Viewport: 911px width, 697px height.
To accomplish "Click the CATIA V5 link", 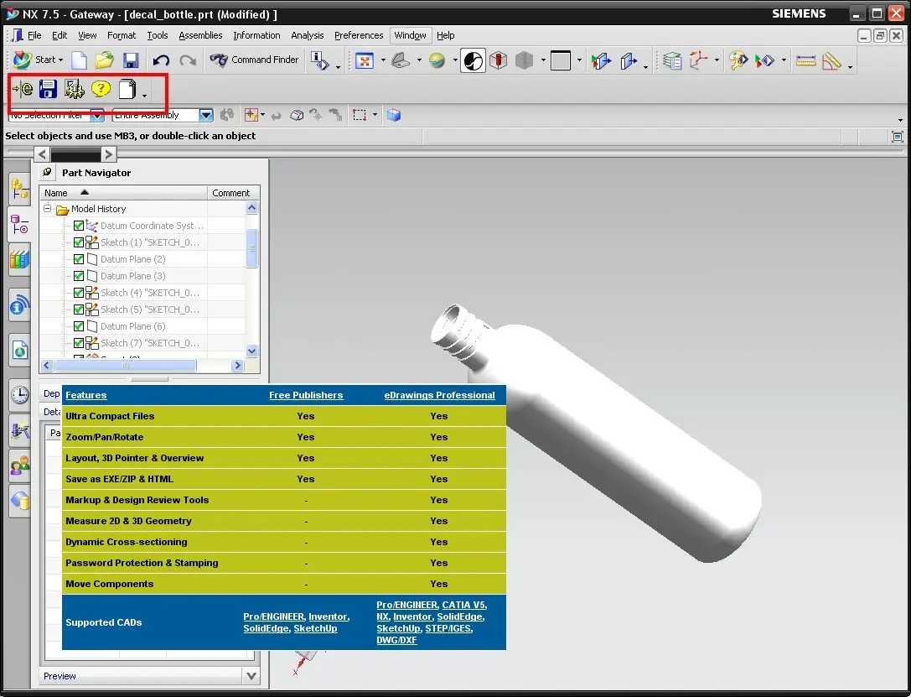I will coord(463,605).
